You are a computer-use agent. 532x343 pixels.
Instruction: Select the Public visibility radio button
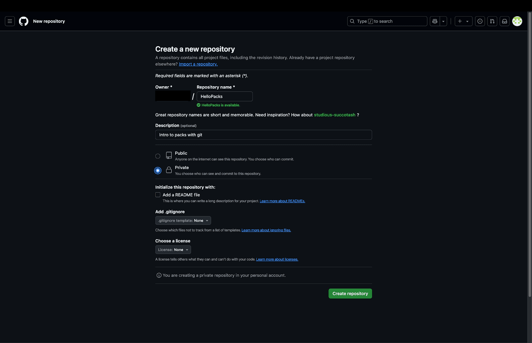tap(158, 156)
